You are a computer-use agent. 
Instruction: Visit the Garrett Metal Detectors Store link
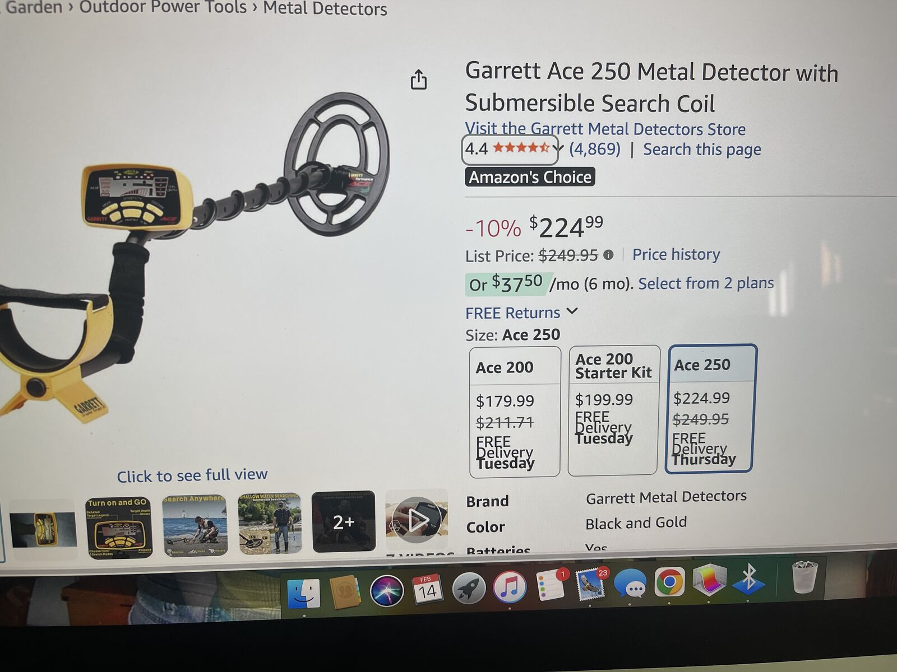coord(605,128)
